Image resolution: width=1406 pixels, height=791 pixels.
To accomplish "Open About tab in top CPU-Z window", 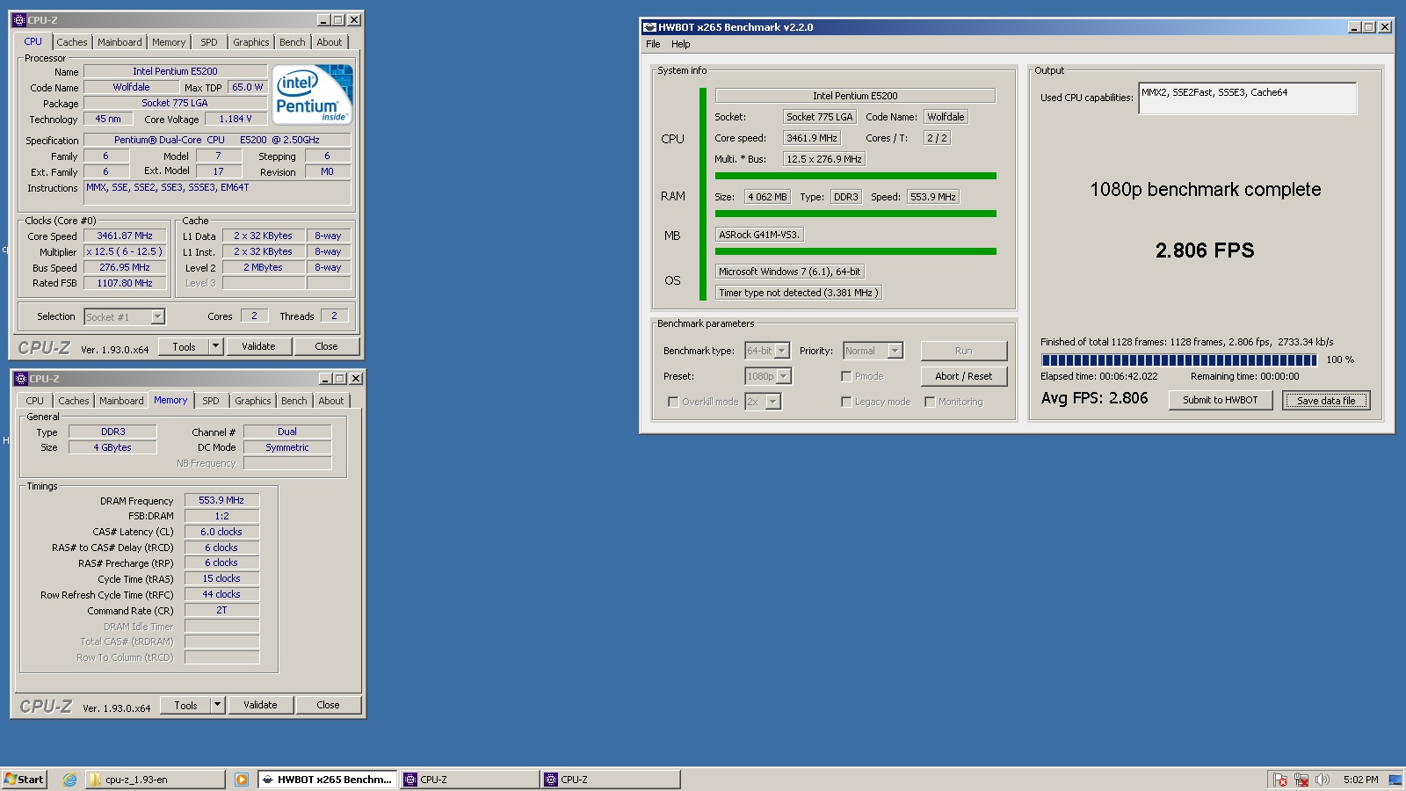I will coord(330,42).
